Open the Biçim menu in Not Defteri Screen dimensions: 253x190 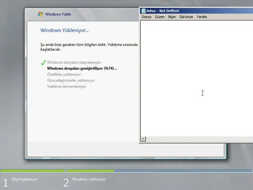pyautogui.click(x=172, y=17)
